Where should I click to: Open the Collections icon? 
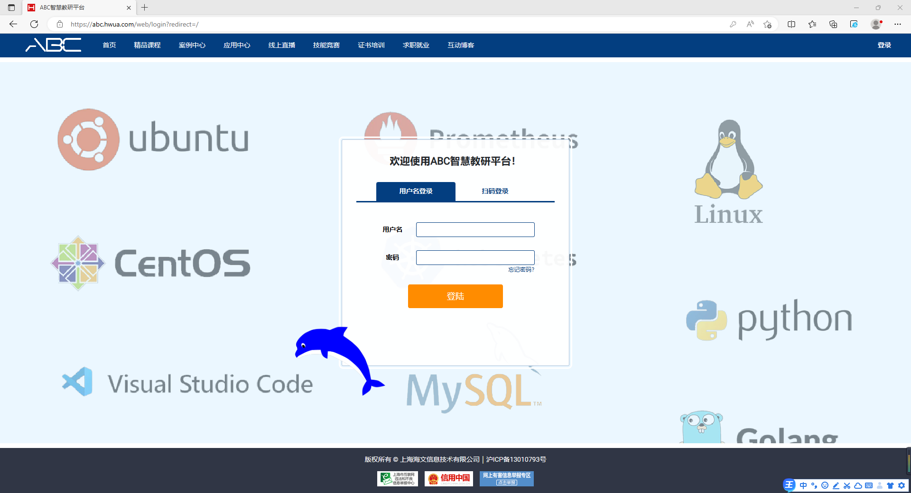[833, 24]
